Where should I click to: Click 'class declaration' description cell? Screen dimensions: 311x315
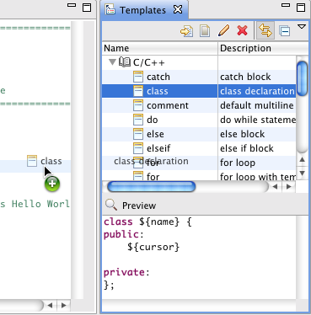257,91
